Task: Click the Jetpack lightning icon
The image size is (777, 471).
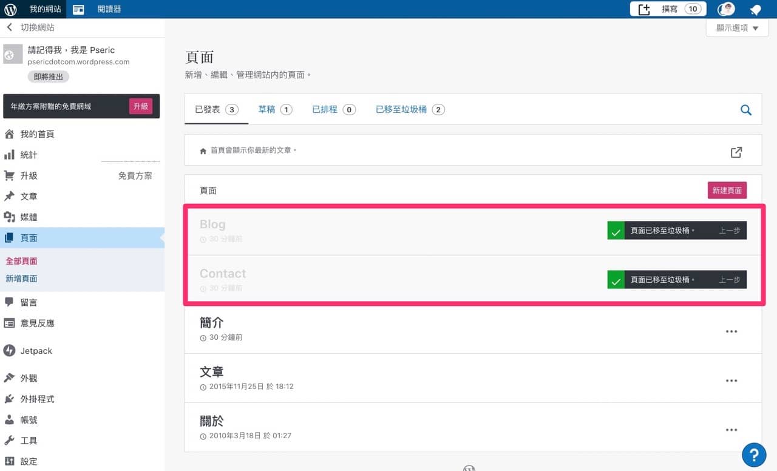Action: click(9, 351)
